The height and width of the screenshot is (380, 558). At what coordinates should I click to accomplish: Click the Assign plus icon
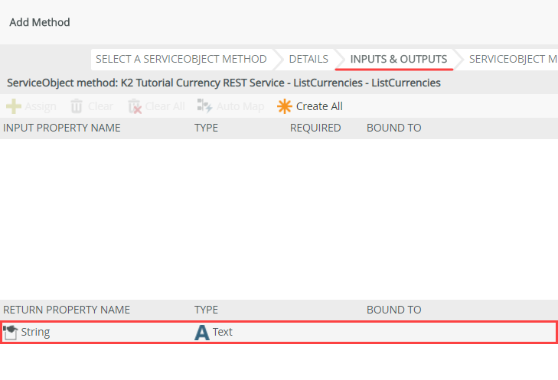click(13, 106)
